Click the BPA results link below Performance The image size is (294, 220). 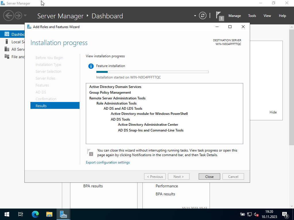(x=165, y=194)
